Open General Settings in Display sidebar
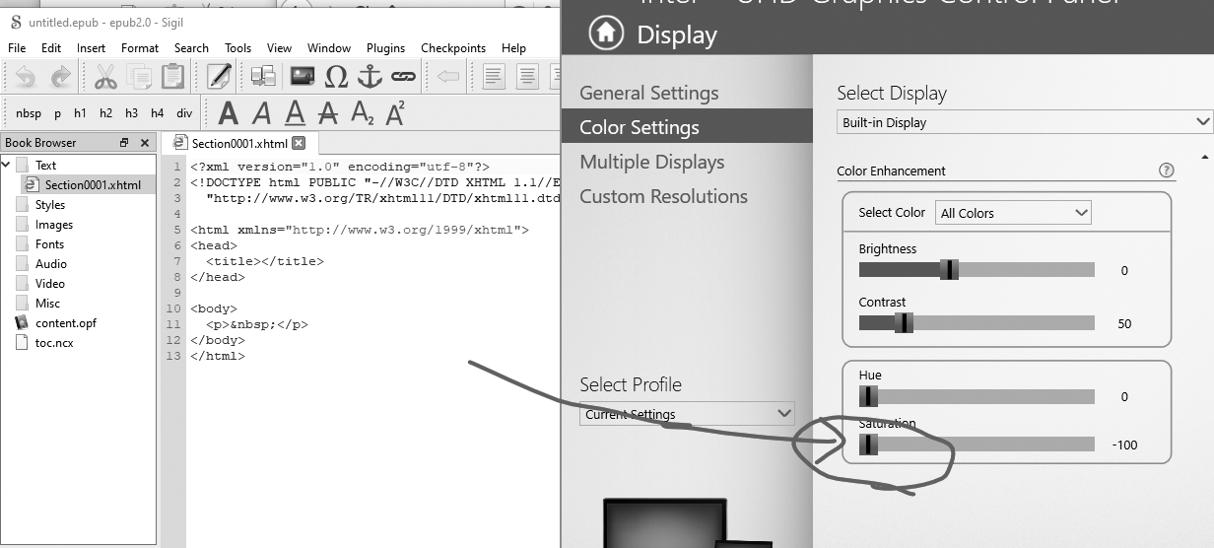 [x=649, y=93]
